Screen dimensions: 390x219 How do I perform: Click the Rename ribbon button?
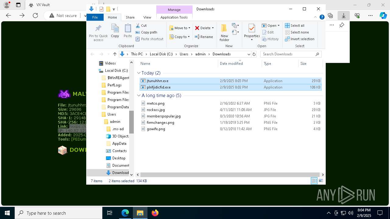click(204, 37)
